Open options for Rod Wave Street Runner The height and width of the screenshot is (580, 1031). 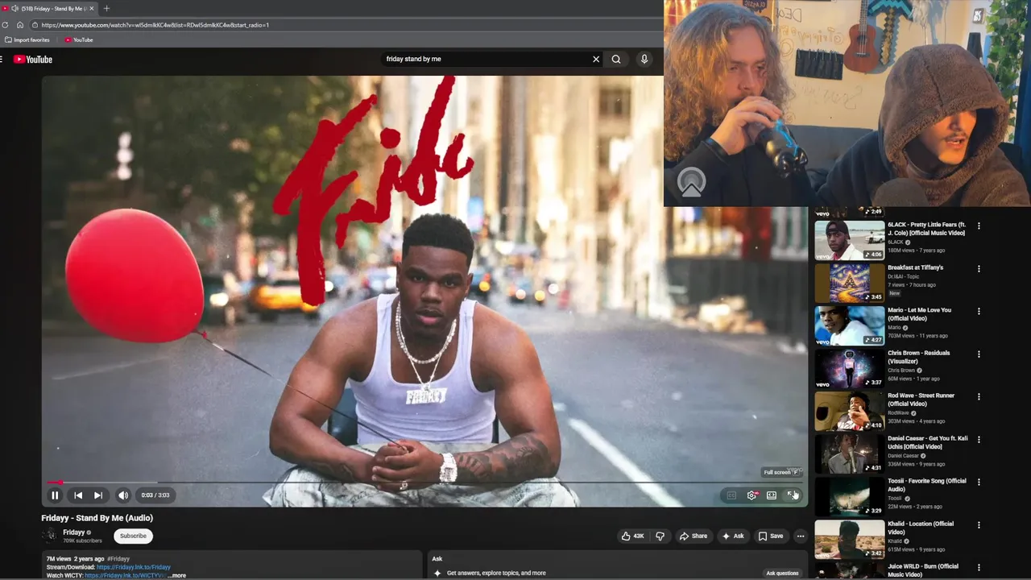pos(979,397)
